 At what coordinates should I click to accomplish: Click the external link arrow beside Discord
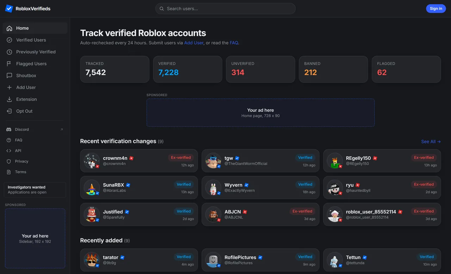pyautogui.click(x=62, y=130)
